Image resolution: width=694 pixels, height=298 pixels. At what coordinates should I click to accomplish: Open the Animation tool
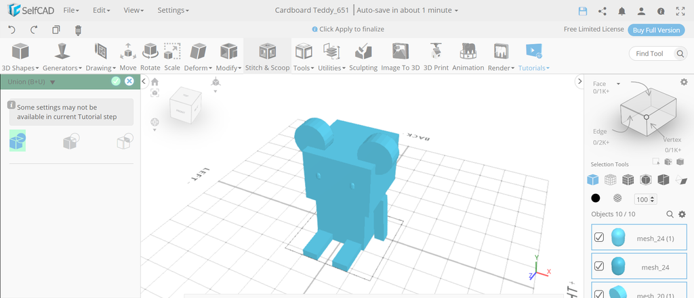(x=468, y=57)
